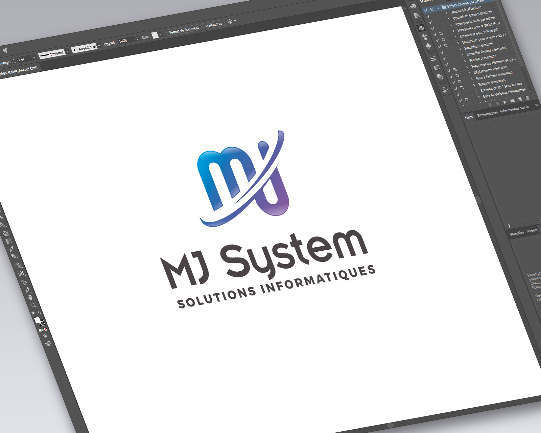
Task: Open the Gradient panel icon in dock
Action: pyautogui.click(x=437, y=67)
